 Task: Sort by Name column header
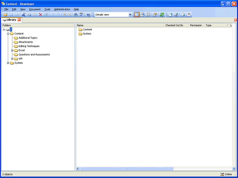click(120, 26)
